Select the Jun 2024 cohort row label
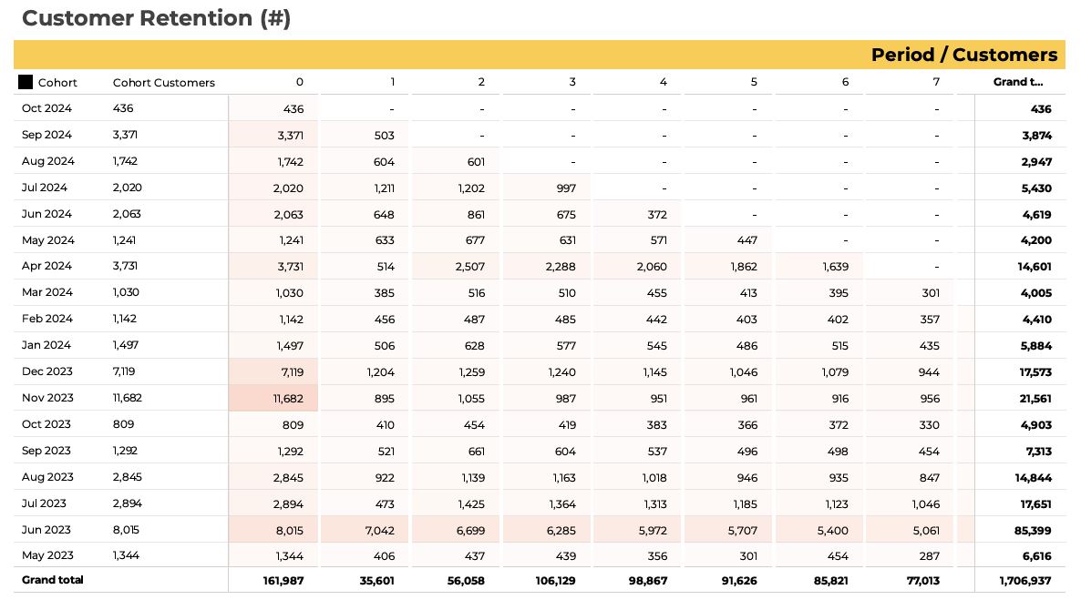Viewport: 1081px width, 610px height. [x=46, y=214]
